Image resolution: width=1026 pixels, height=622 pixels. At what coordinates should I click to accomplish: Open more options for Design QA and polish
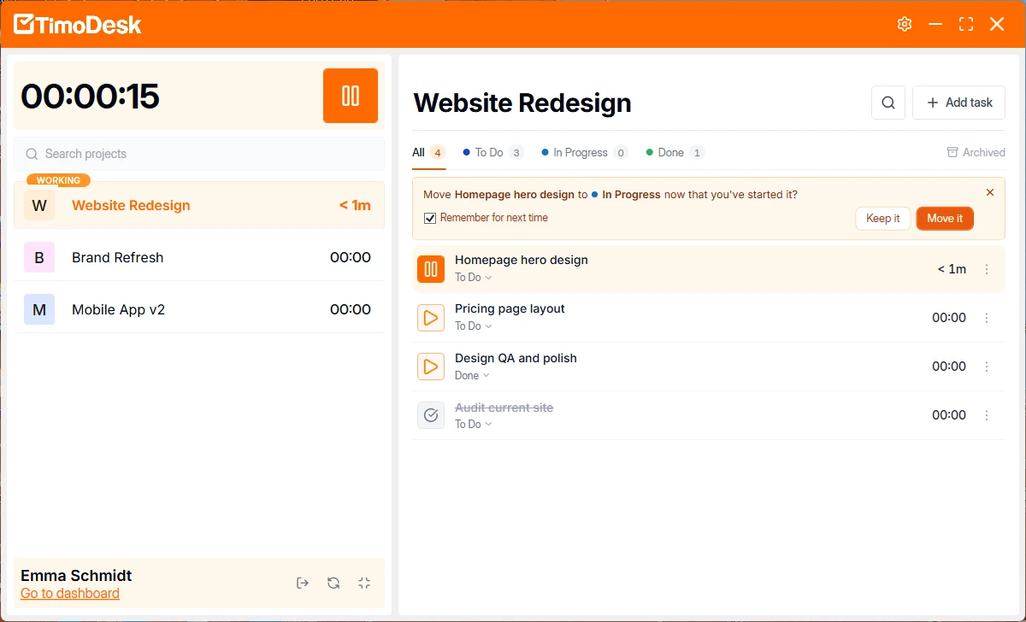click(987, 367)
